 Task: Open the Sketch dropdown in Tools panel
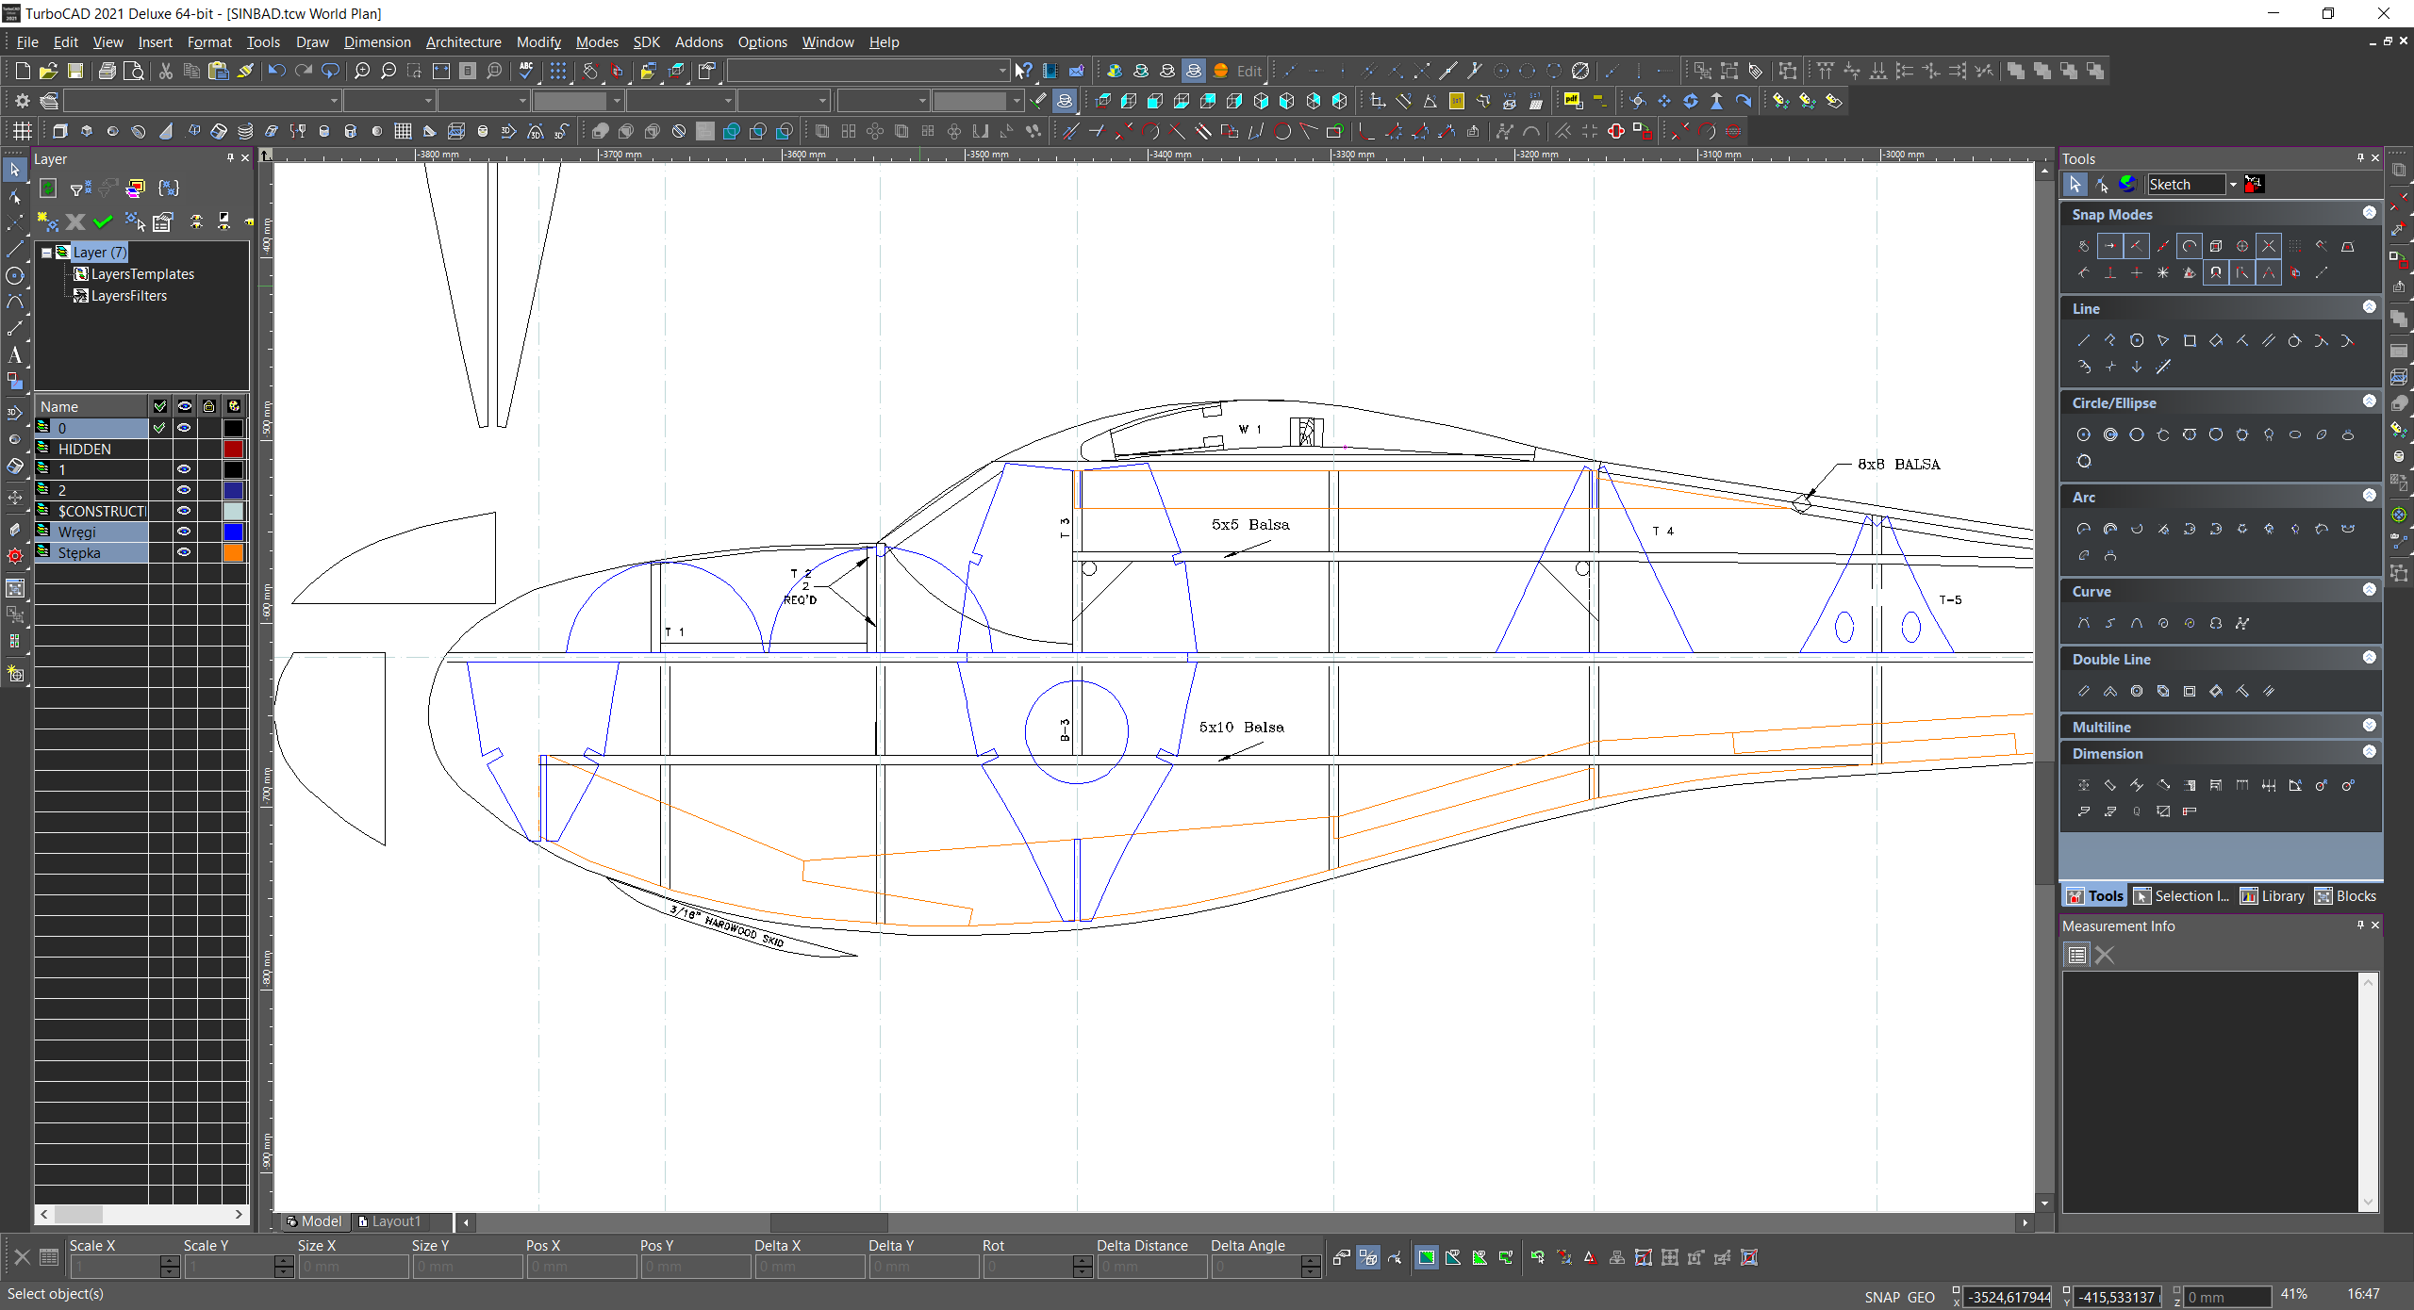[2232, 185]
